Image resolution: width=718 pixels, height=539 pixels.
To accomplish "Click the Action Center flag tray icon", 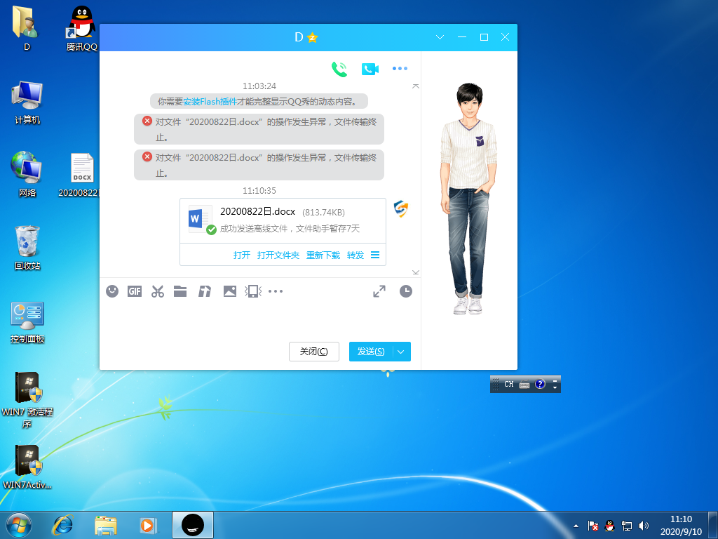I will pos(593,526).
